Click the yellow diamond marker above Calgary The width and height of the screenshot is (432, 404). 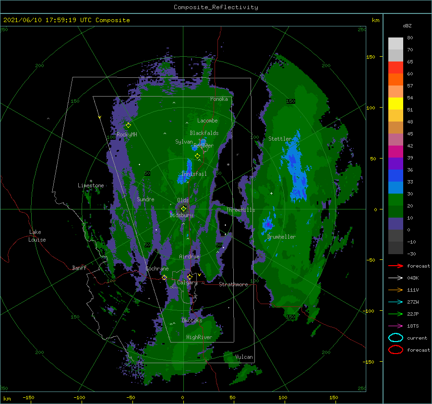[190, 277]
